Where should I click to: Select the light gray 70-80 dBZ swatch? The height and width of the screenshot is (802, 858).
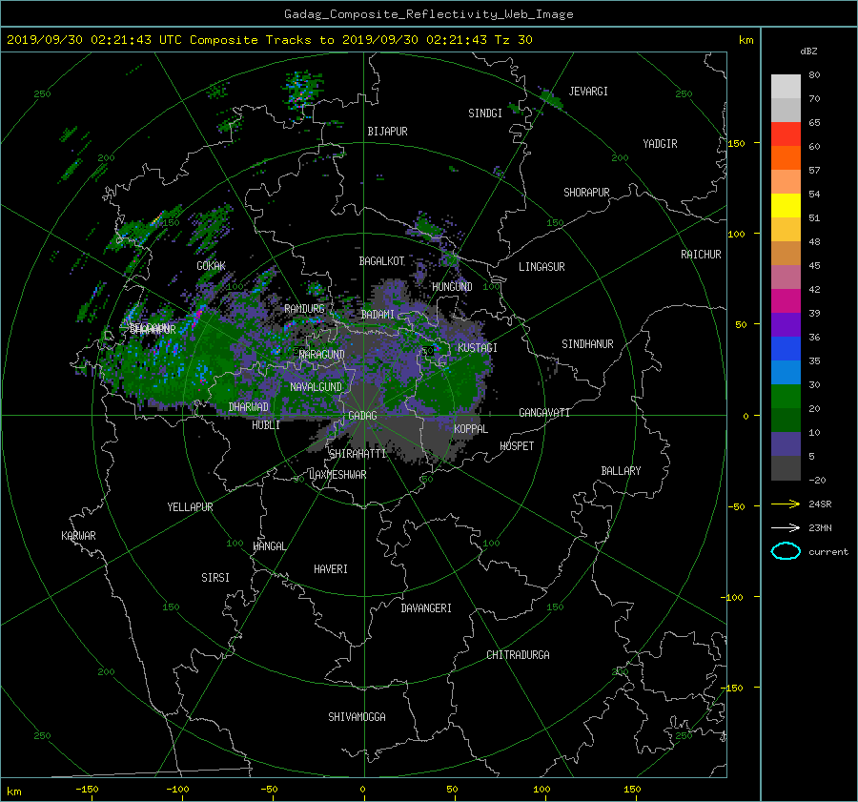coord(786,87)
